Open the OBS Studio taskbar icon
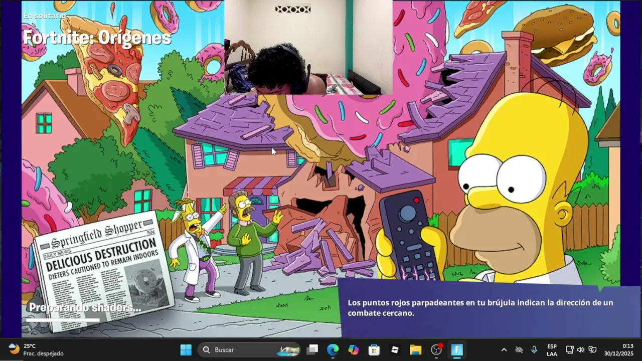Image resolution: width=642 pixels, height=361 pixels. click(436, 349)
